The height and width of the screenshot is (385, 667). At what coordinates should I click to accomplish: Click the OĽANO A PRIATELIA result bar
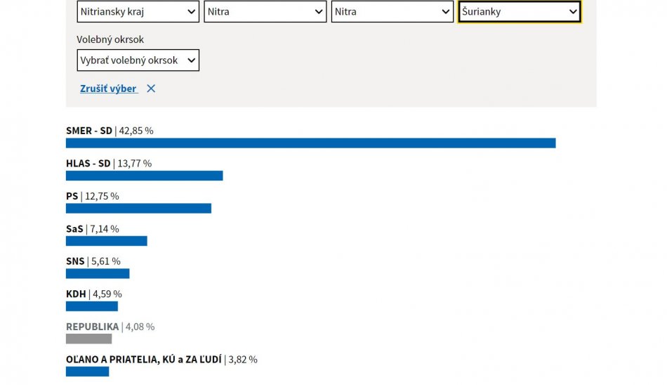87,371
